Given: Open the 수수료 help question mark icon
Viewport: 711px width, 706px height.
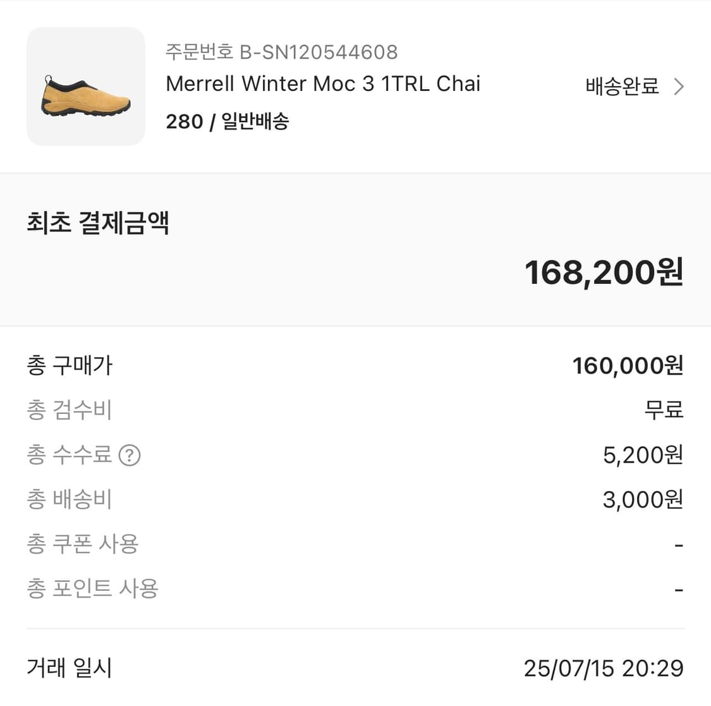Looking at the screenshot, I should click(130, 456).
